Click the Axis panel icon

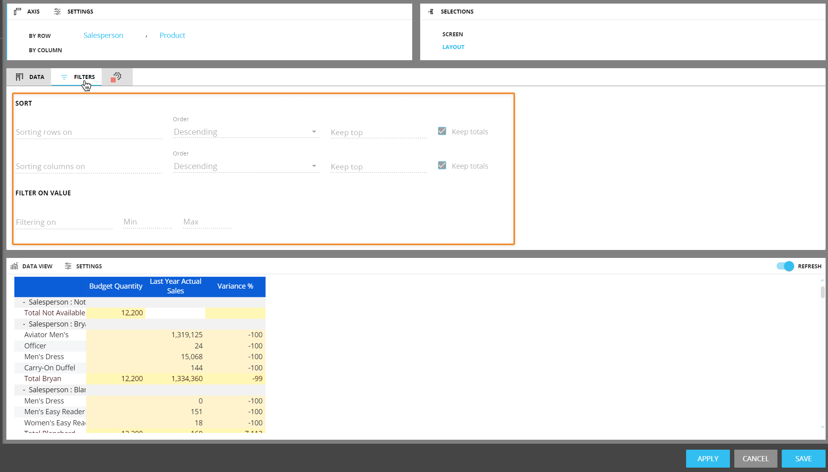17,12
